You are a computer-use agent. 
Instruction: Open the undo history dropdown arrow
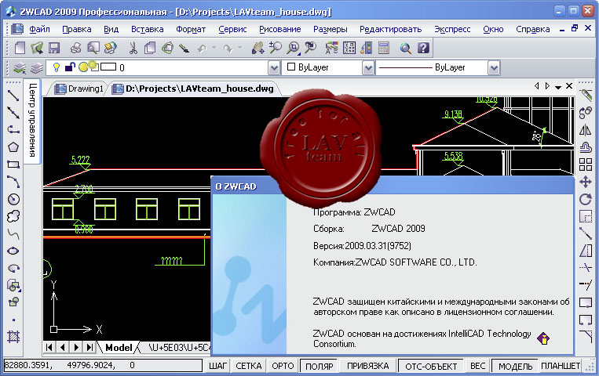tap(214, 48)
